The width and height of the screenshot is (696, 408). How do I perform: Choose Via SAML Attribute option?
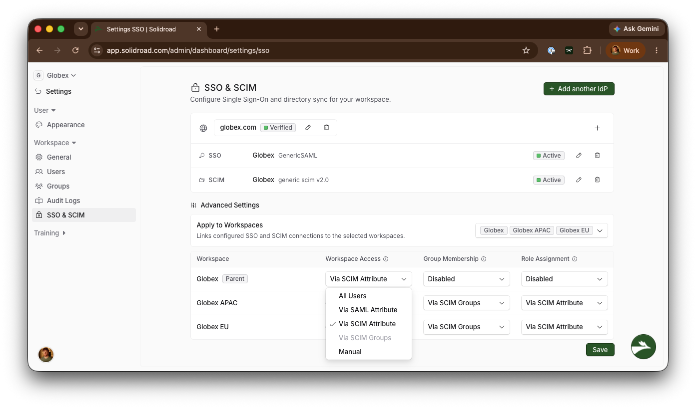(369, 310)
